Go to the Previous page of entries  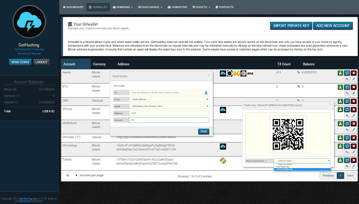click(328, 175)
